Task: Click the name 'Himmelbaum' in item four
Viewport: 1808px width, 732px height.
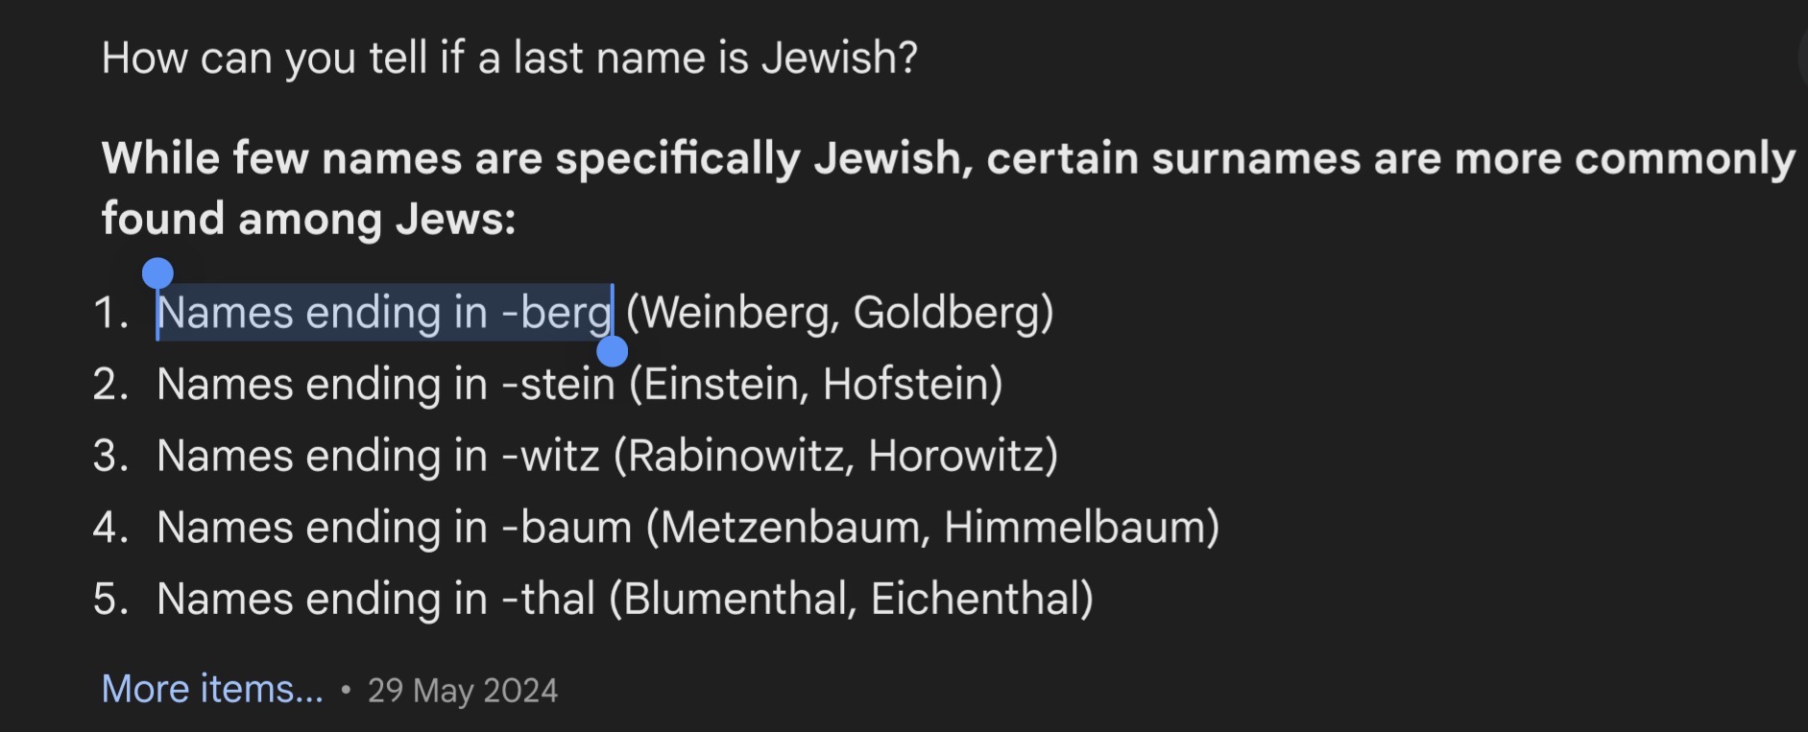Action: [1074, 528]
